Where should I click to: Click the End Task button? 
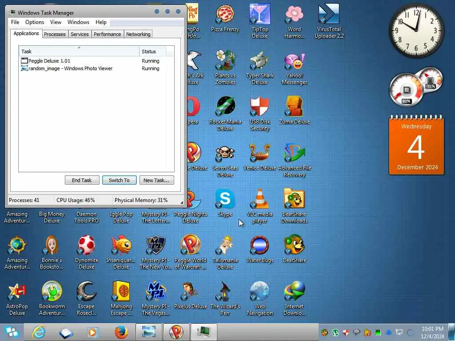tap(82, 180)
